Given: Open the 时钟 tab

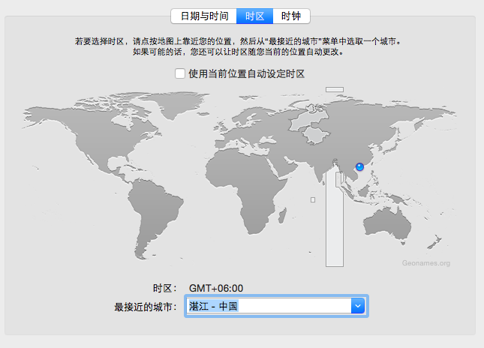Looking at the screenshot, I should (291, 16).
